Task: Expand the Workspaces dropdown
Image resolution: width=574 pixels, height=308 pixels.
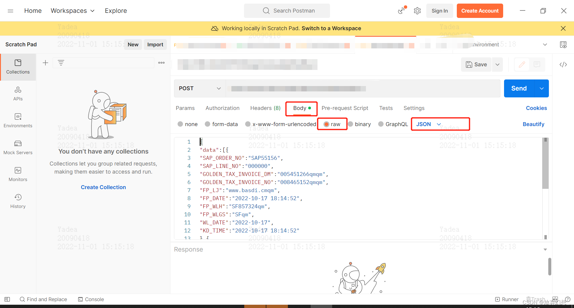Action: click(x=73, y=11)
